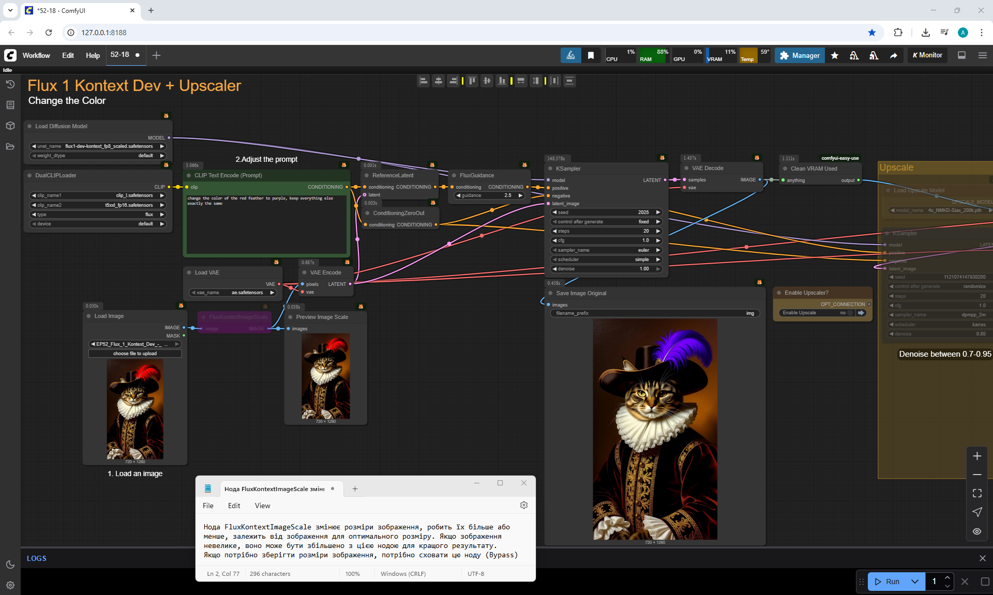Click choose file to upload button
The image size is (993, 595).
[135, 354]
